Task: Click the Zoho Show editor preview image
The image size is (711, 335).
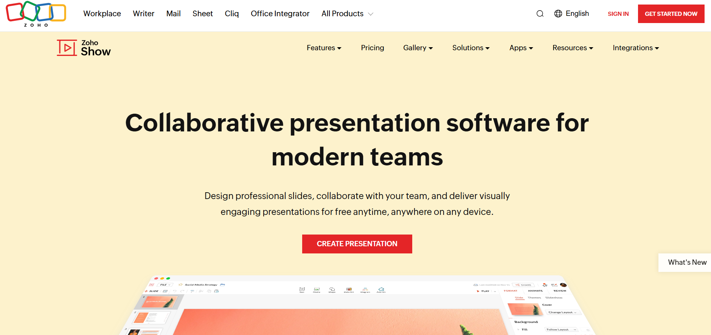Action: 357,305
